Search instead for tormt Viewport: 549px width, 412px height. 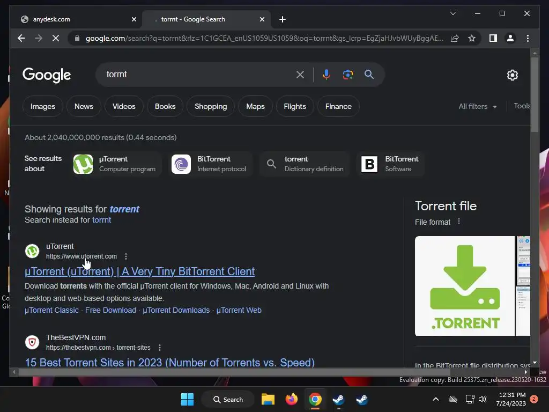point(101,219)
